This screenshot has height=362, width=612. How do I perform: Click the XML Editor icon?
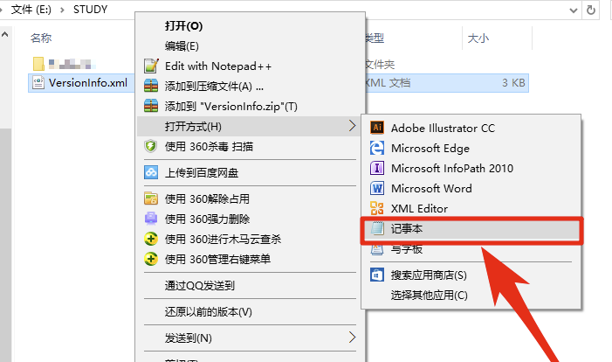click(377, 208)
